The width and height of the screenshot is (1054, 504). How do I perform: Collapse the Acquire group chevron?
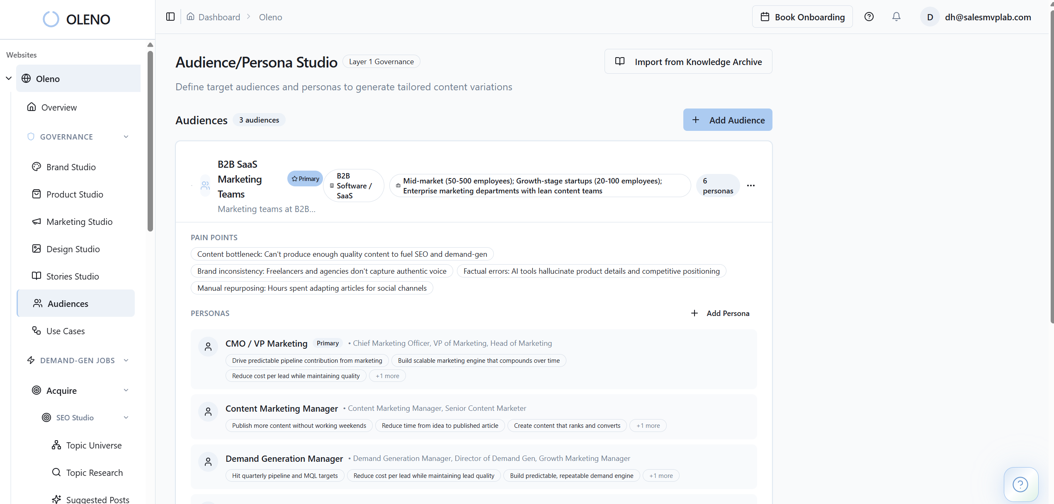[126, 390]
